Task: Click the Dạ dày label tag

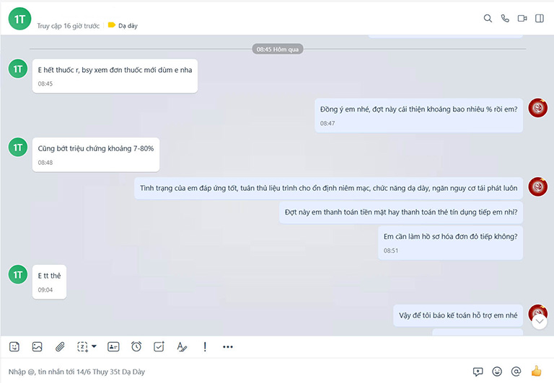Action: (128, 26)
